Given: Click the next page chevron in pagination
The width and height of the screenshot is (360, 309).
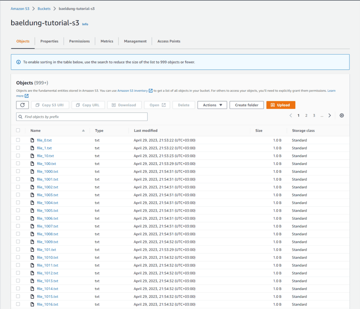Looking at the screenshot, I should tap(329, 115).
